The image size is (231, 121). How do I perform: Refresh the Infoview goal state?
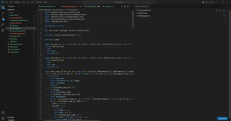pos(224,10)
